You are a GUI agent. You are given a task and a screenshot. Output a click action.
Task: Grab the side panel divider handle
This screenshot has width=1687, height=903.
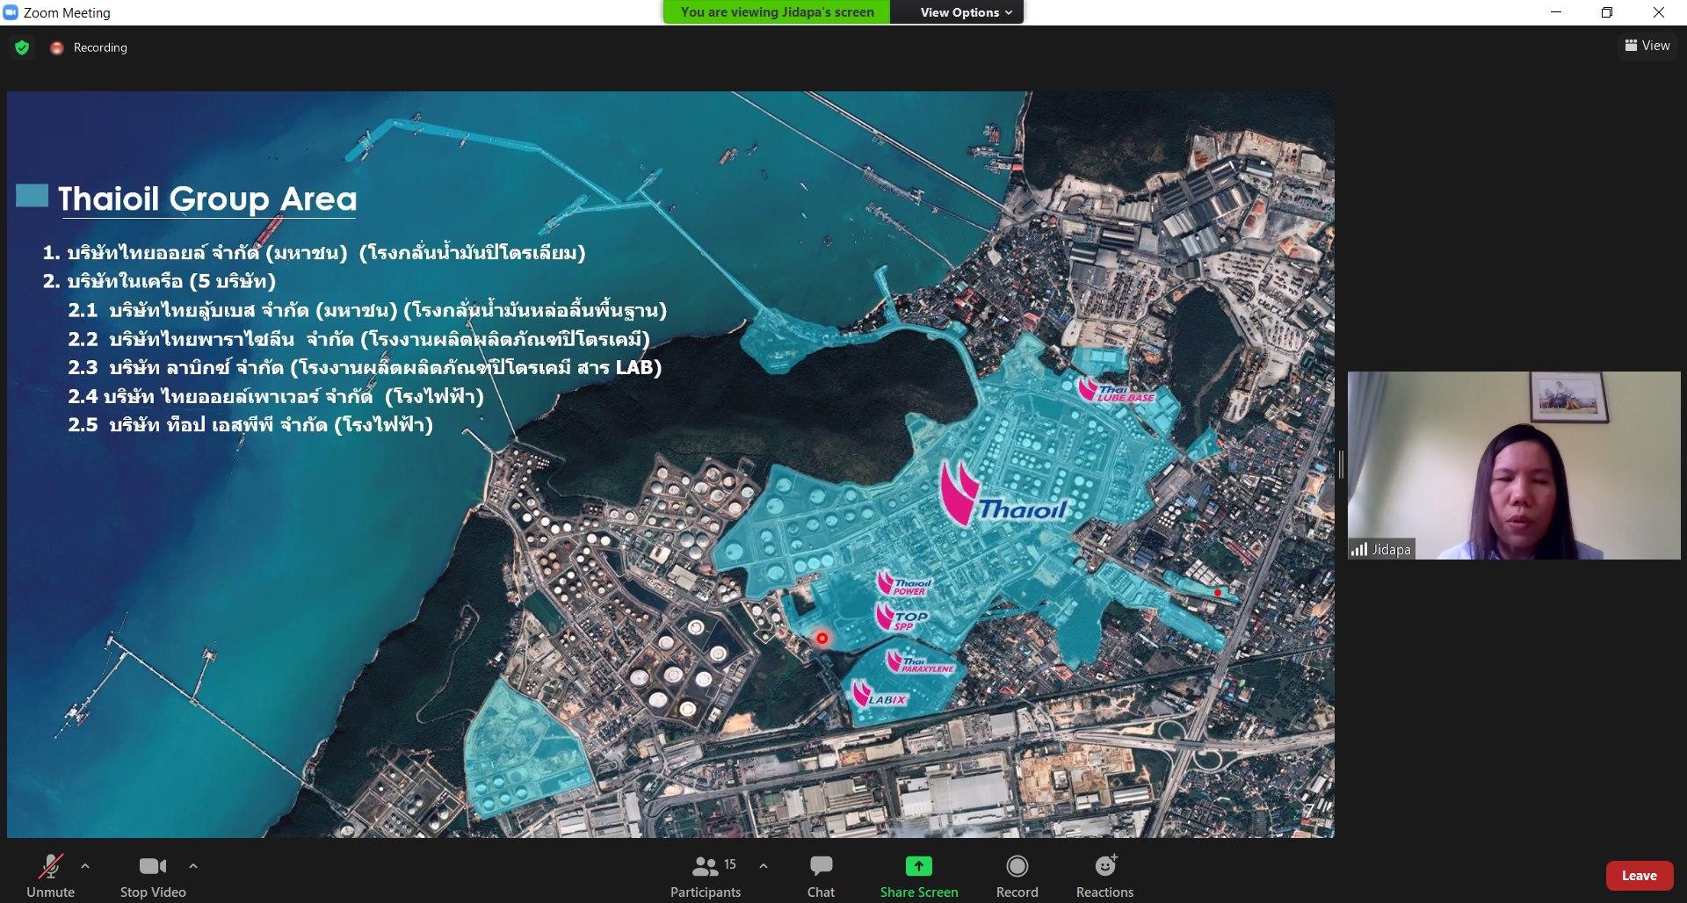1341,464
